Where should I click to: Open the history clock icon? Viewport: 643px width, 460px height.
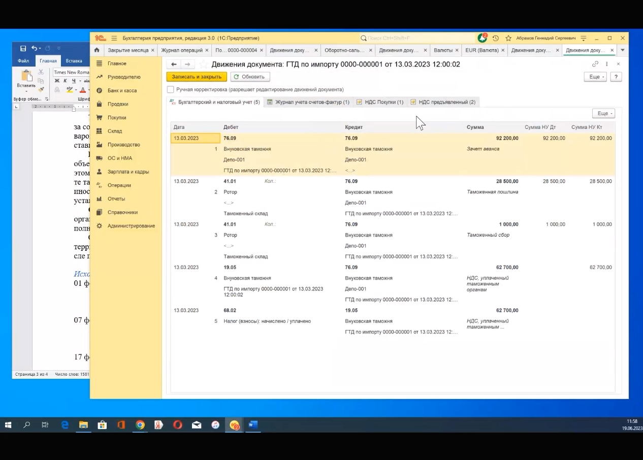[x=496, y=38]
